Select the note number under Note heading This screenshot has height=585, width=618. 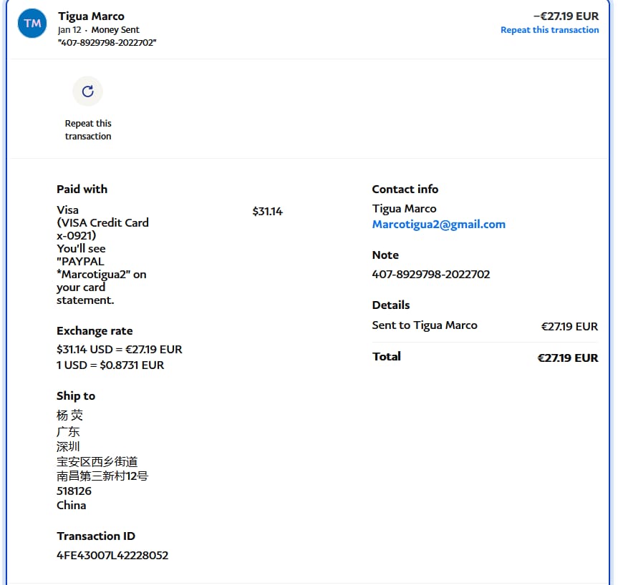pyautogui.click(x=430, y=275)
